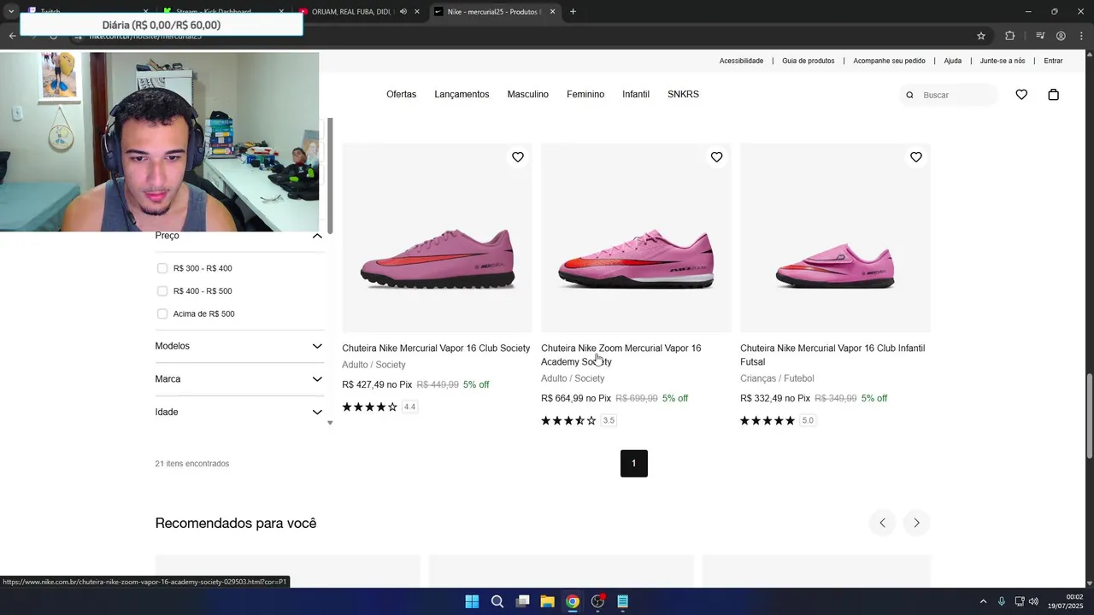Click the '21 itens encontrados' text
This screenshot has width=1094, height=615.
coord(192,464)
